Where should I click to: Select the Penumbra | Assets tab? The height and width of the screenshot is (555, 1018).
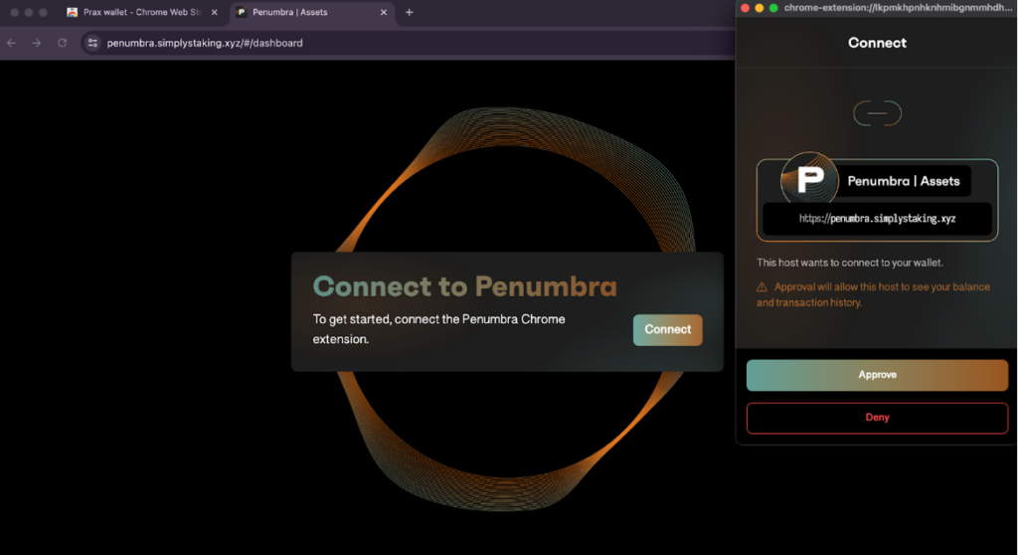(298, 12)
